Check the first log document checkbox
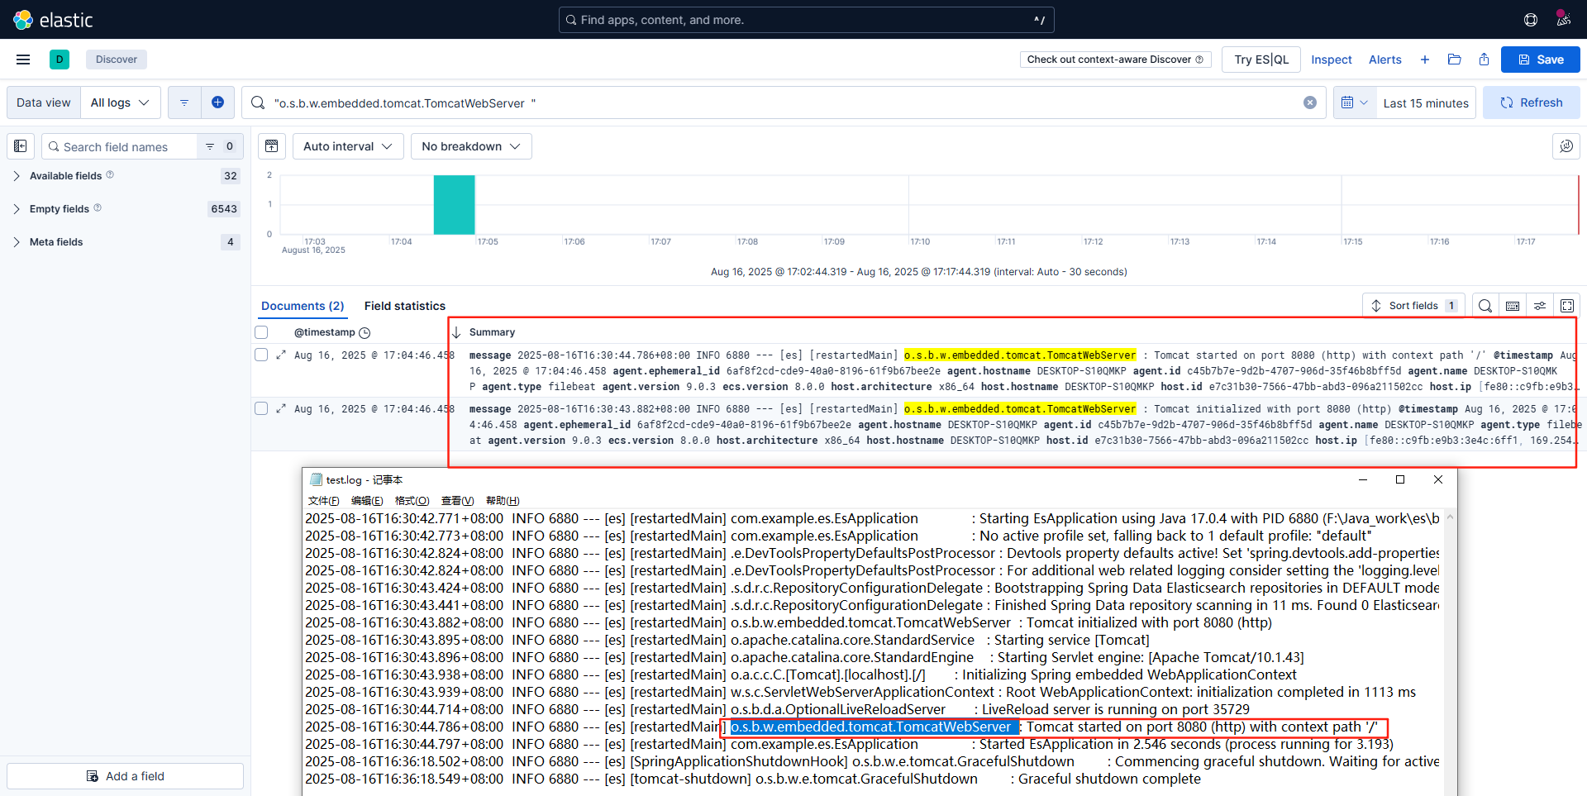The image size is (1587, 796). coord(261,355)
